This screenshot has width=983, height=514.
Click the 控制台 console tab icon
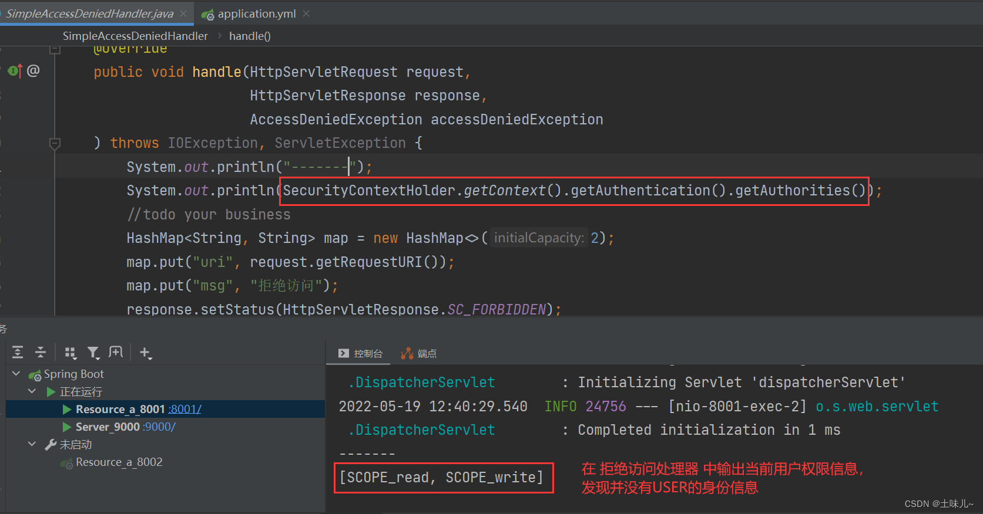point(344,353)
